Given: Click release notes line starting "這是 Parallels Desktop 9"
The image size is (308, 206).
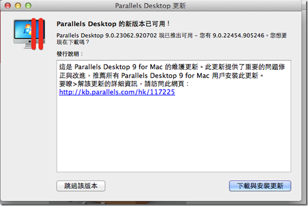Looking at the screenshot, I should (x=172, y=67).
